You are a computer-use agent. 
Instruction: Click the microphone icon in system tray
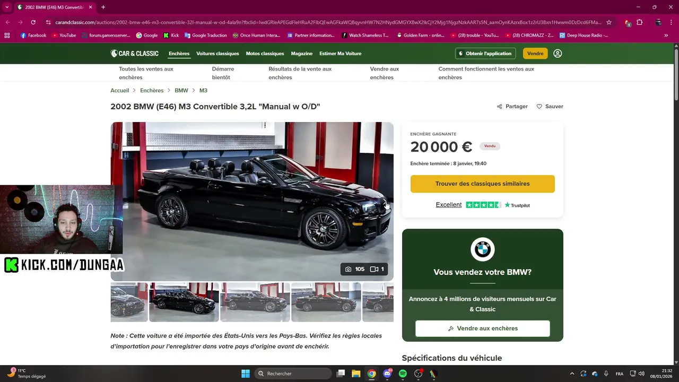point(606,374)
